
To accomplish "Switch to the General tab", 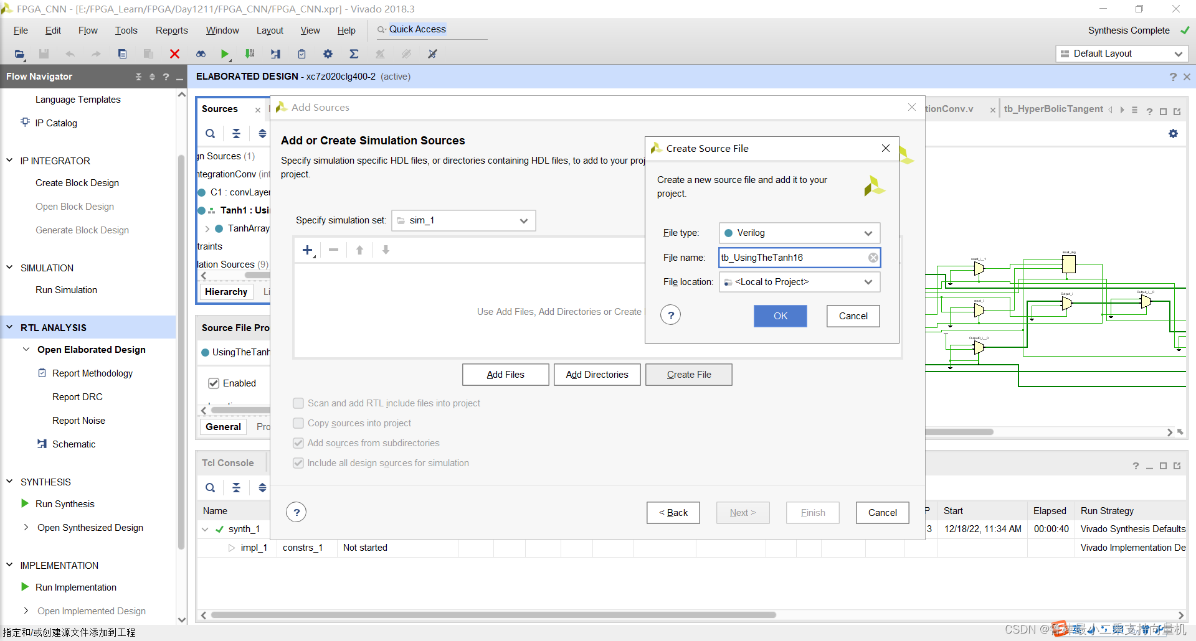I will point(223,427).
